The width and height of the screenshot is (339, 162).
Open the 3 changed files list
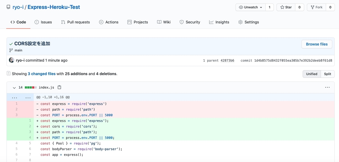[x=42, y=74]
